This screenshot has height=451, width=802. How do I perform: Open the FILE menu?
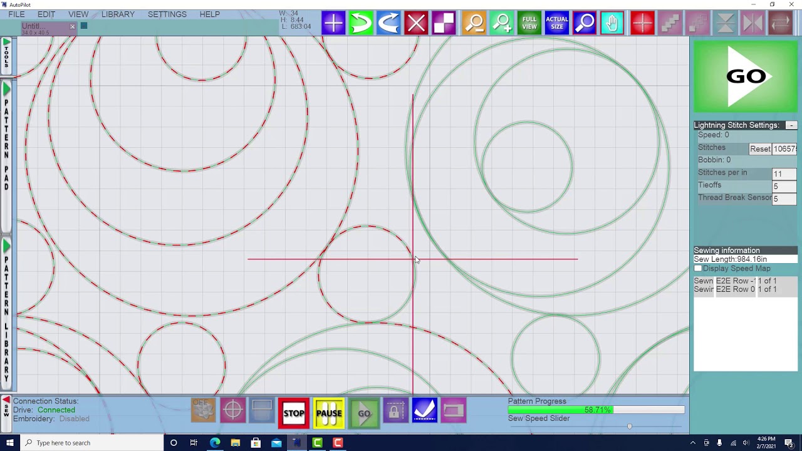(x=16, y=14)
